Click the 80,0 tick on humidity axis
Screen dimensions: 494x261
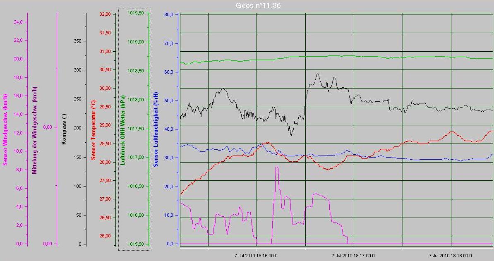tap(168, 14)
